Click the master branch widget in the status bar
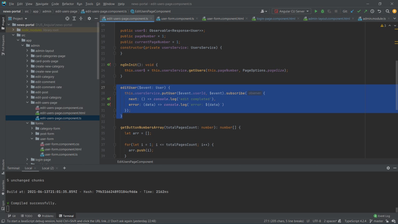398x224 pixels. click(378, 221)
